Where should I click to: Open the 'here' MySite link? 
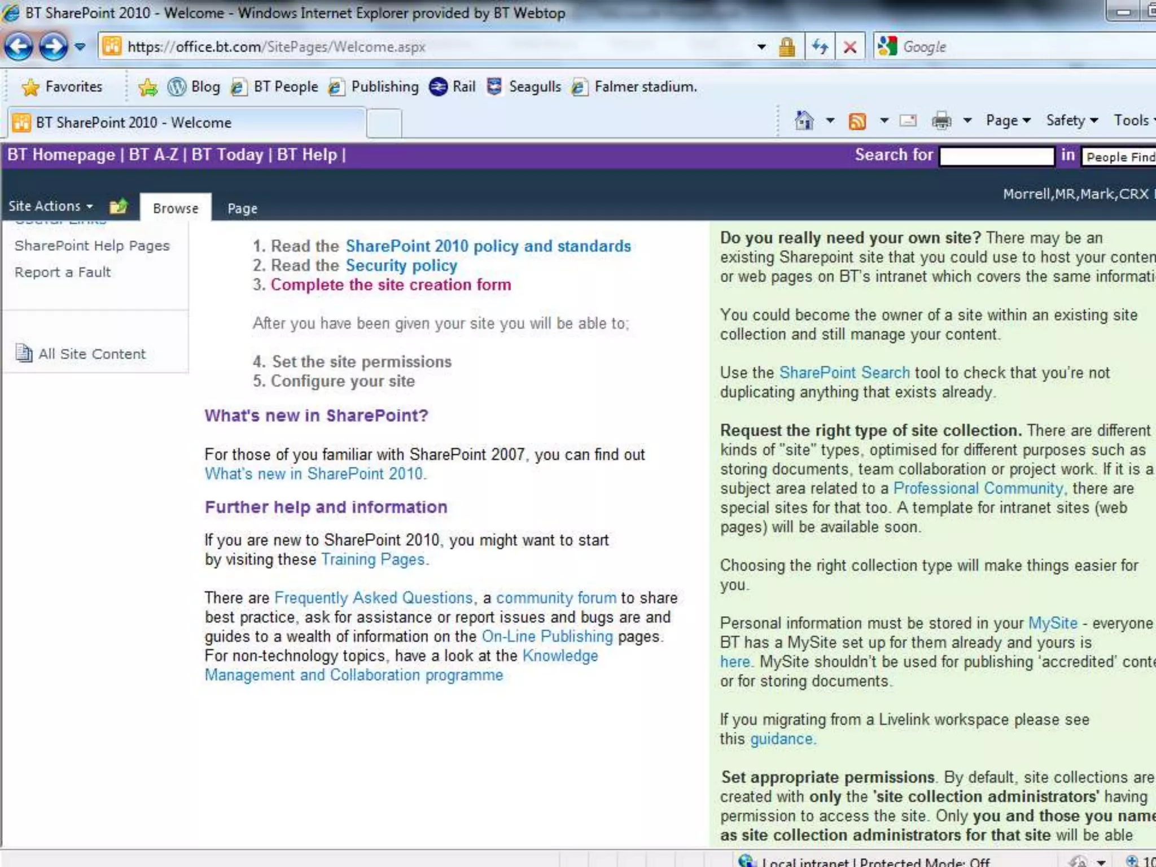coord(735,662)
